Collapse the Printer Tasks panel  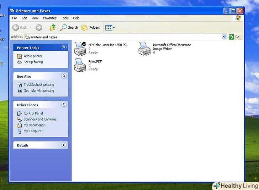(64, 47)
